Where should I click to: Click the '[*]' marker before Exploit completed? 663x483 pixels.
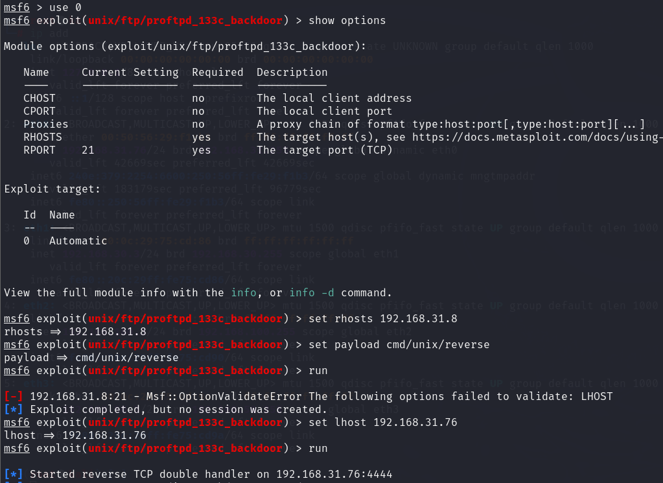13,409
